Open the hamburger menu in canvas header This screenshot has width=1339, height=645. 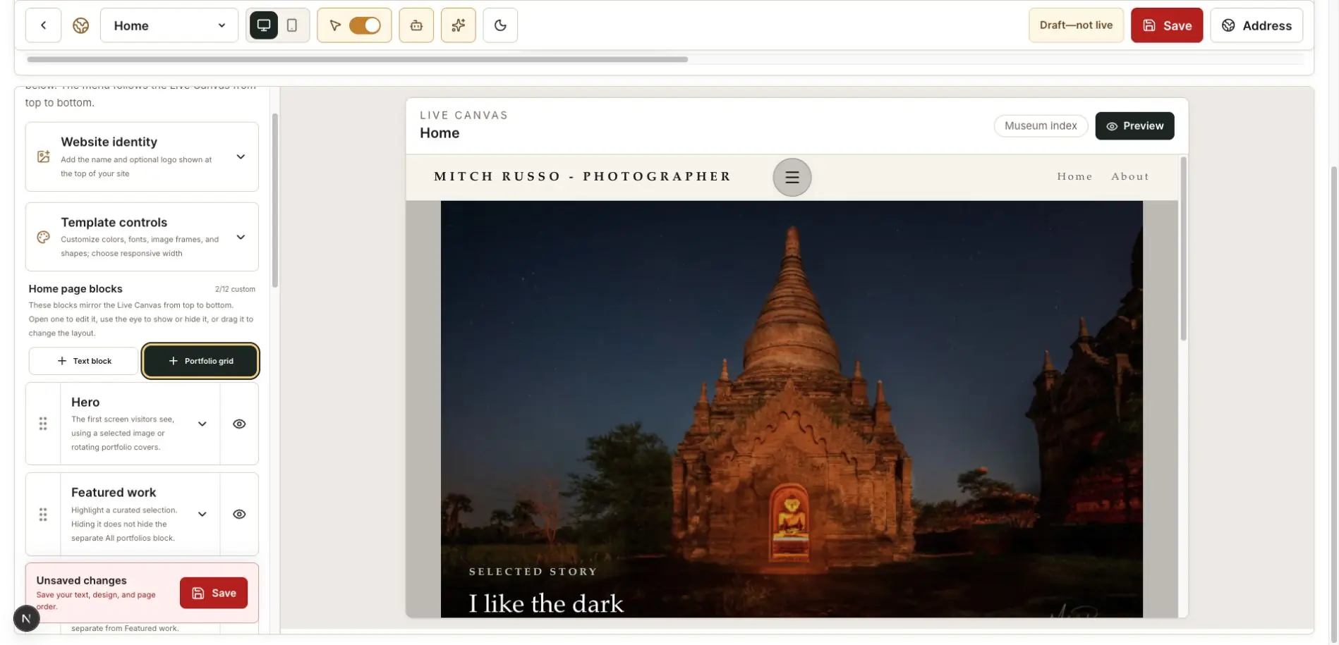[x=792, y=177]
